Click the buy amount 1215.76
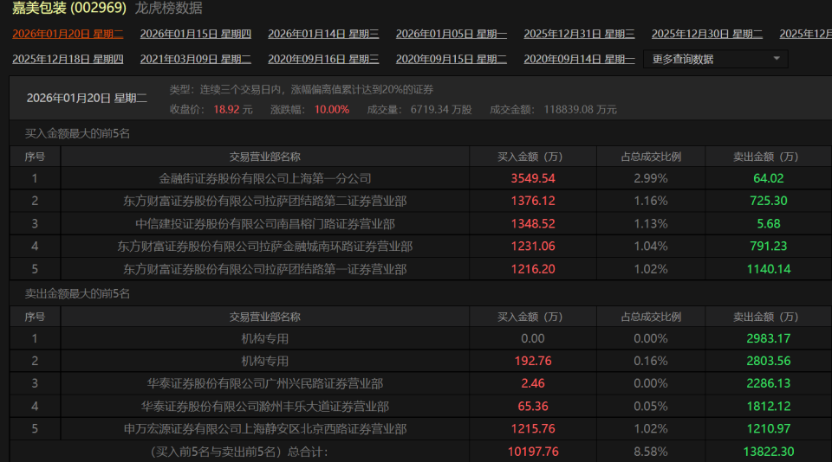 tap(533, 429)
